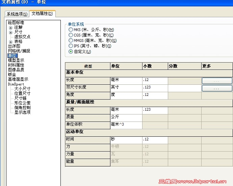Open 大小尺寸 under DimXpert
The width and height of the screenshot is (233, 186).
click(22, 89)
